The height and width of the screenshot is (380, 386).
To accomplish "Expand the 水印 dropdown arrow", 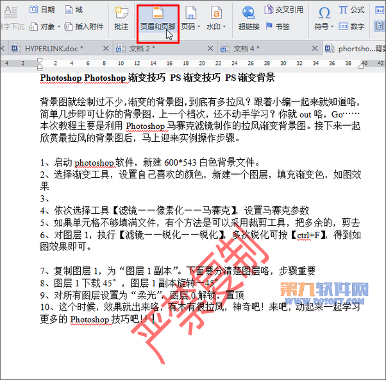I will (x=224, y=26).
